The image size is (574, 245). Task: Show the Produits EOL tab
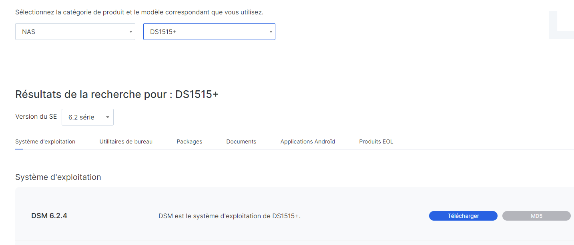coord(376,141)
